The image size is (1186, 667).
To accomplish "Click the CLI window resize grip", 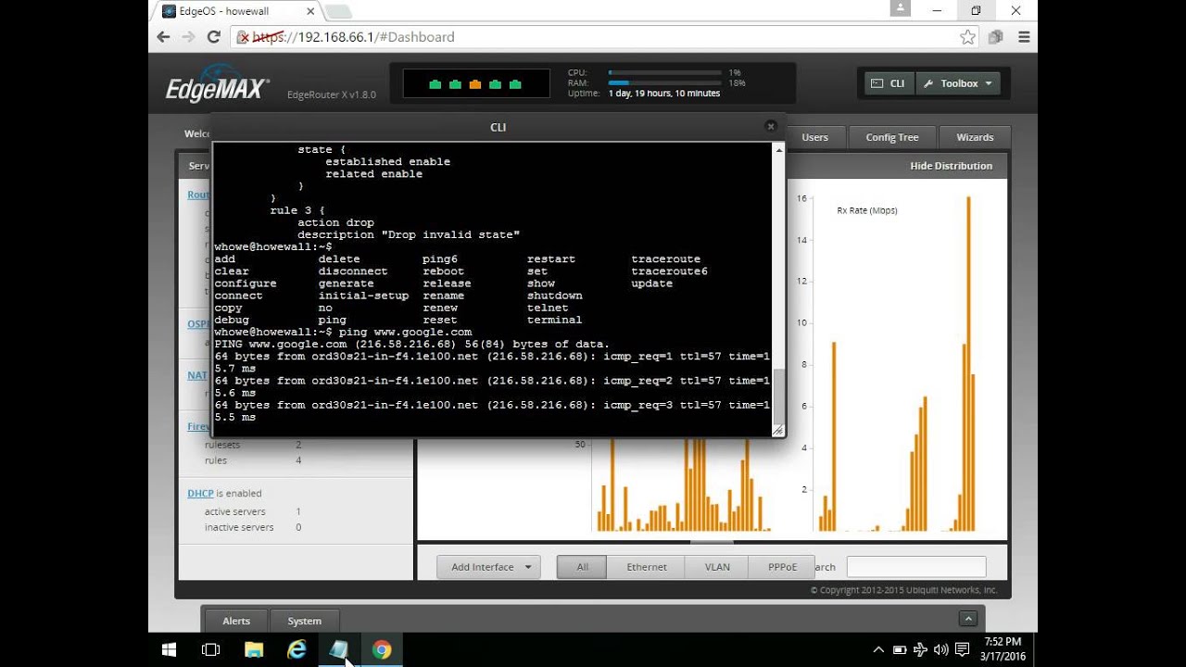I will [x=777, y=430].
